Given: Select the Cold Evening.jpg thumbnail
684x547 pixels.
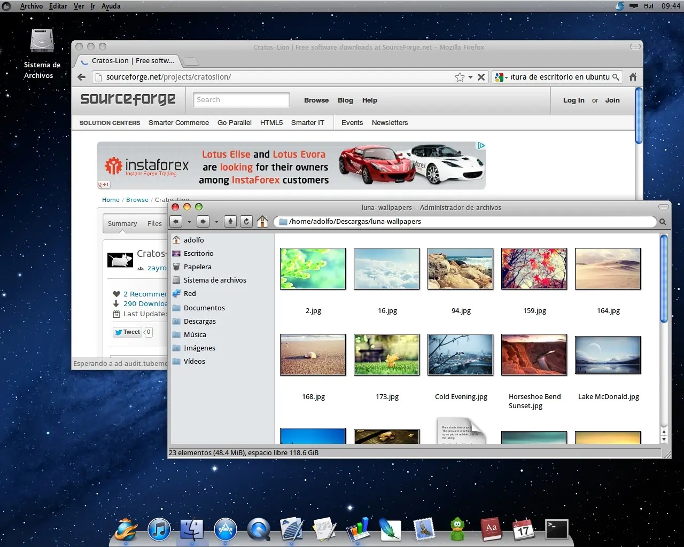Looking at the screenshot, I should pos(461,355).
